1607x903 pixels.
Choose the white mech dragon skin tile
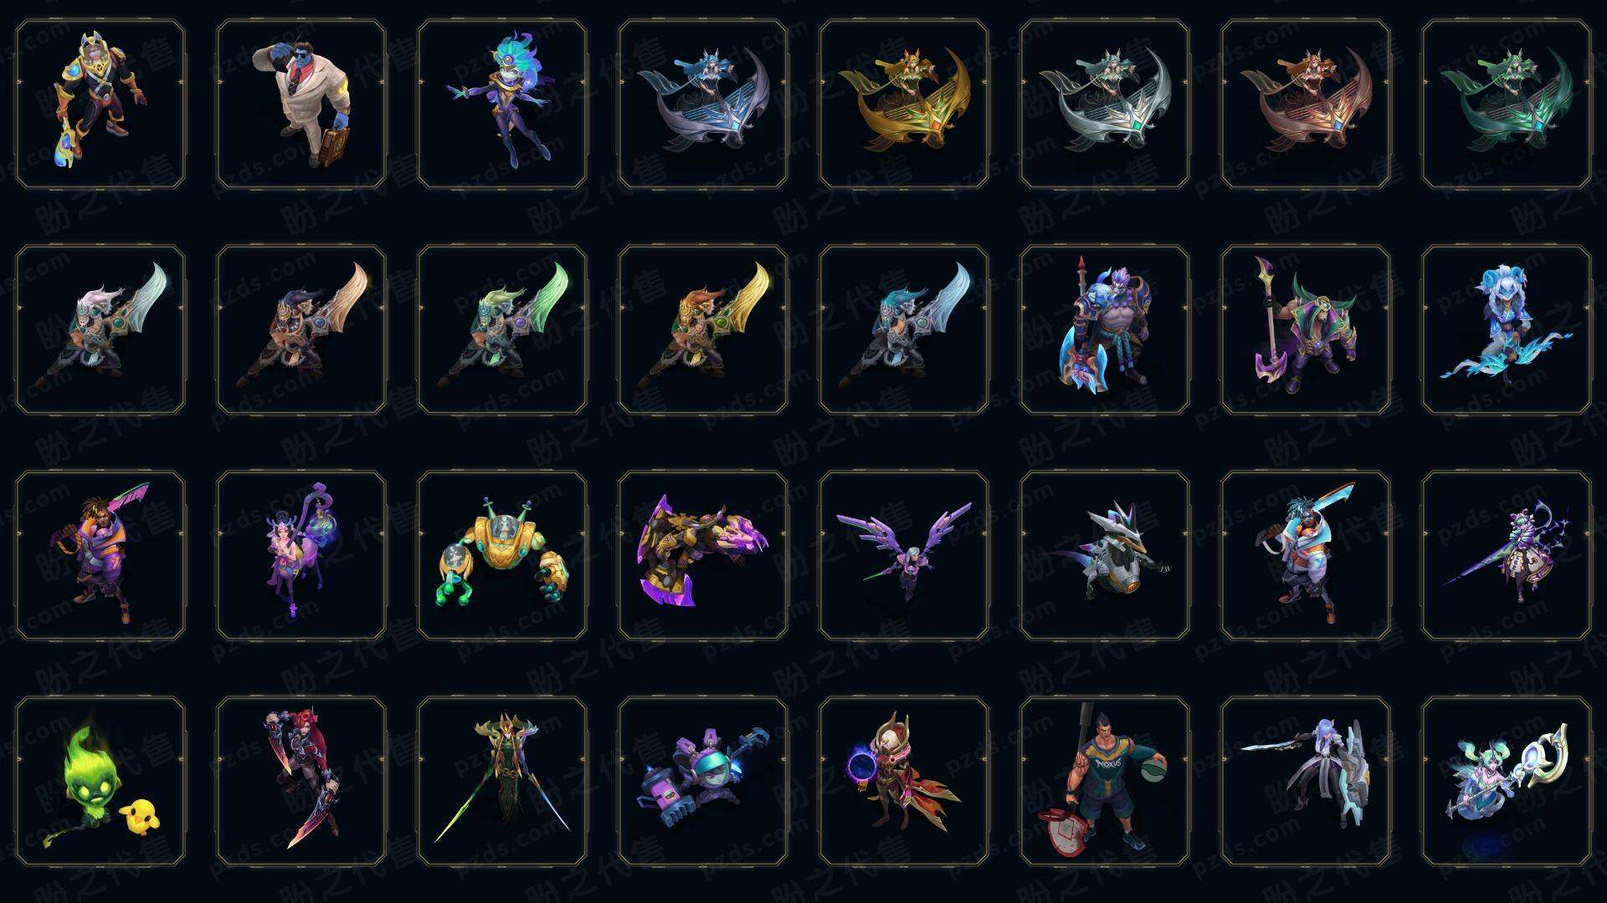(1105, 555)
